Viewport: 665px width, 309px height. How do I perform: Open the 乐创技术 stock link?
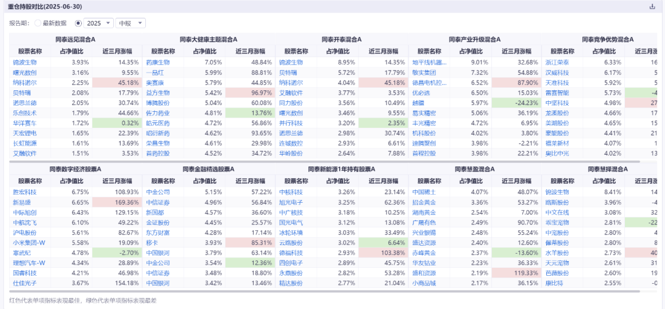(25, 113)
